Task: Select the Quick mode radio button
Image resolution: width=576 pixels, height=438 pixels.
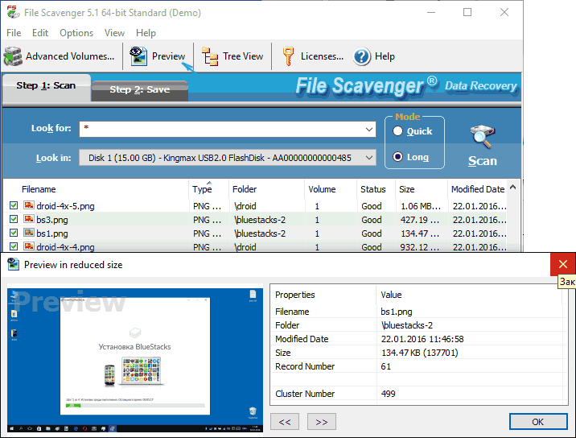Action: [398, 131]
